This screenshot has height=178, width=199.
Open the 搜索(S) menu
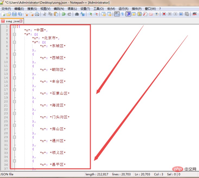coord(32,9)
